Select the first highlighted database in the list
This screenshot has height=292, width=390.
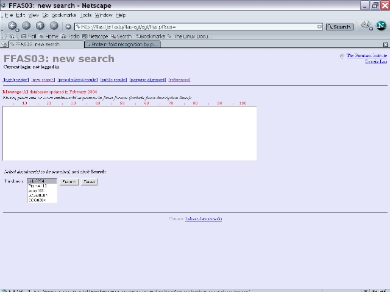[41, 181]
